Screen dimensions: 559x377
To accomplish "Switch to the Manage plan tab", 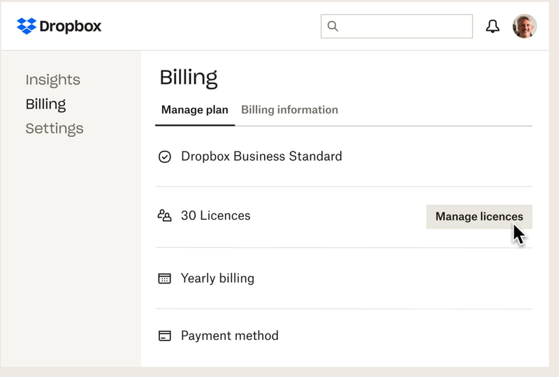I will tap(194, 110).
